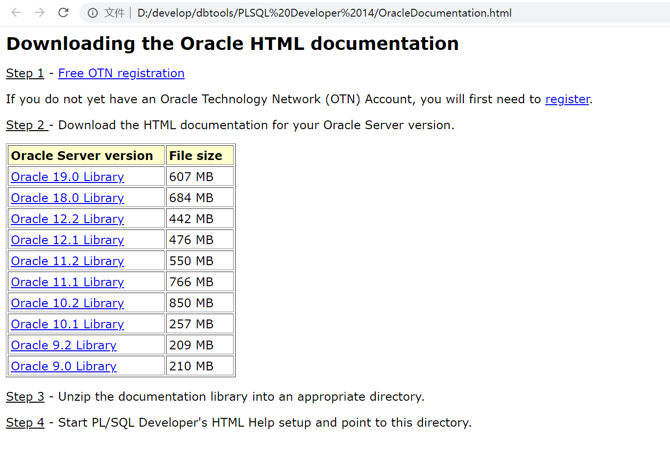The image size is (670, 457).
Task: Select the File size column header
Action: [x=200, y=156]
